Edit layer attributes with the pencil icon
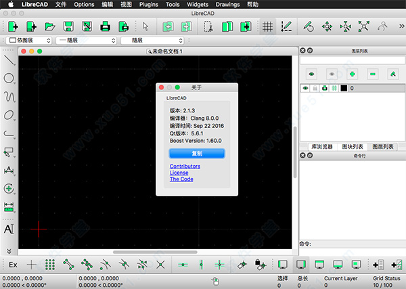This screenshot has height=289, width=406. pos(393,74)
